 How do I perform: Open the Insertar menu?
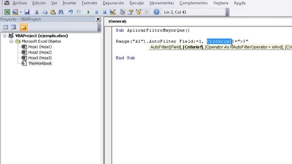69,3
